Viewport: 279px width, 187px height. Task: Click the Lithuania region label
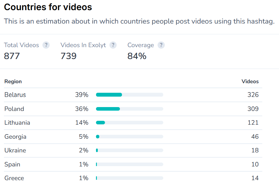click(17, 123)
